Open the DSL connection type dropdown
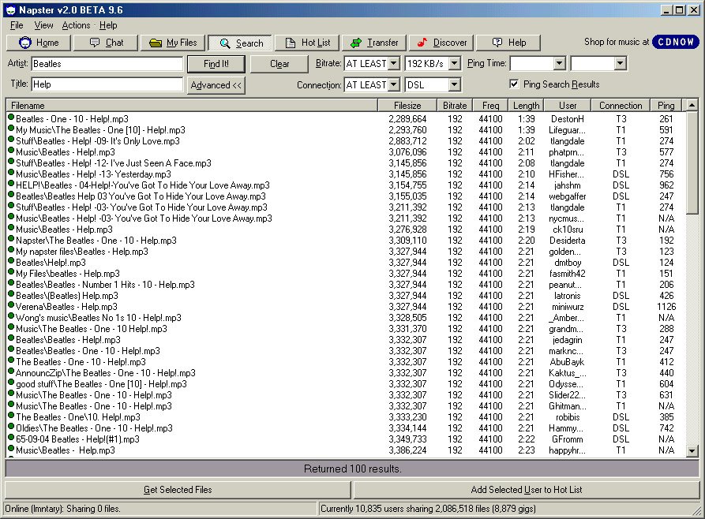 455,84
